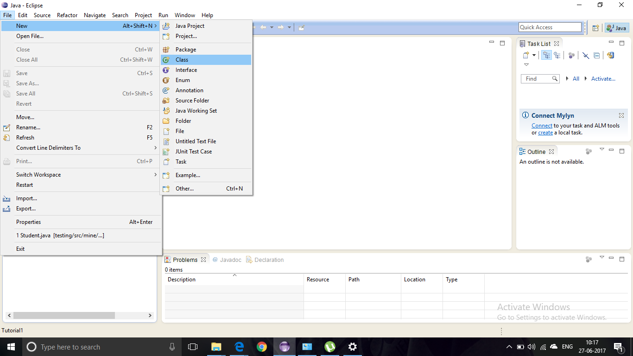Toggle Hide Completed Tasks in Task List
Image resolution: width=633 pixels, height=356 pixels.
click(x=586, y=56)
